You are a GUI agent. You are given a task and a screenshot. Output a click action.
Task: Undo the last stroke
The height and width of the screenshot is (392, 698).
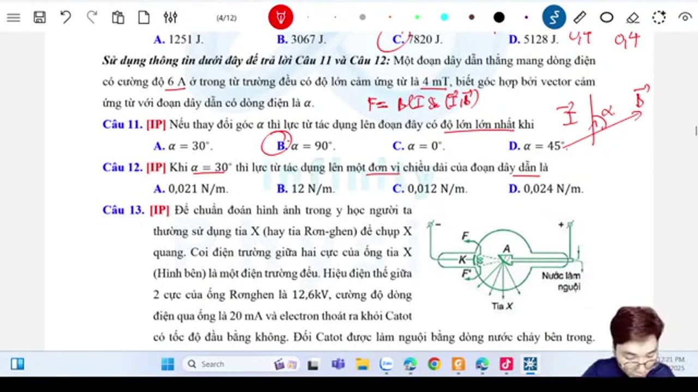point(66,17)
